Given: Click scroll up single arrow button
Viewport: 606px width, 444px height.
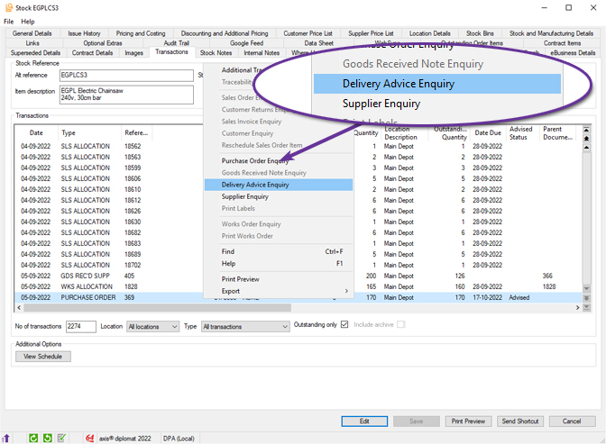Looking at the screenshot, I should tap(586, 148).
